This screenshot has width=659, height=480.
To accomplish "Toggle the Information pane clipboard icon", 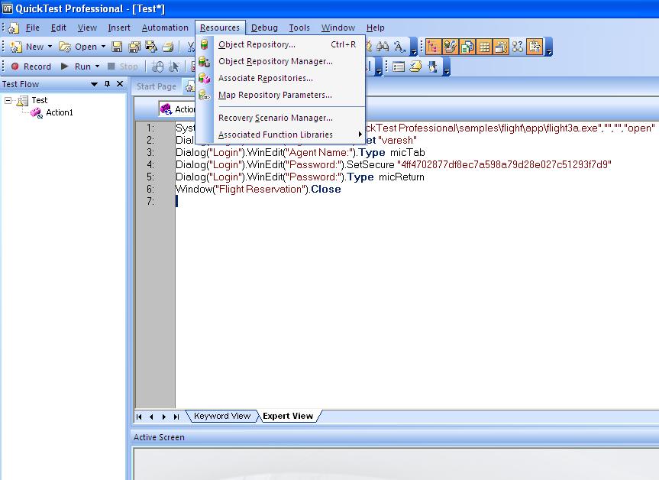I will 535,47.
